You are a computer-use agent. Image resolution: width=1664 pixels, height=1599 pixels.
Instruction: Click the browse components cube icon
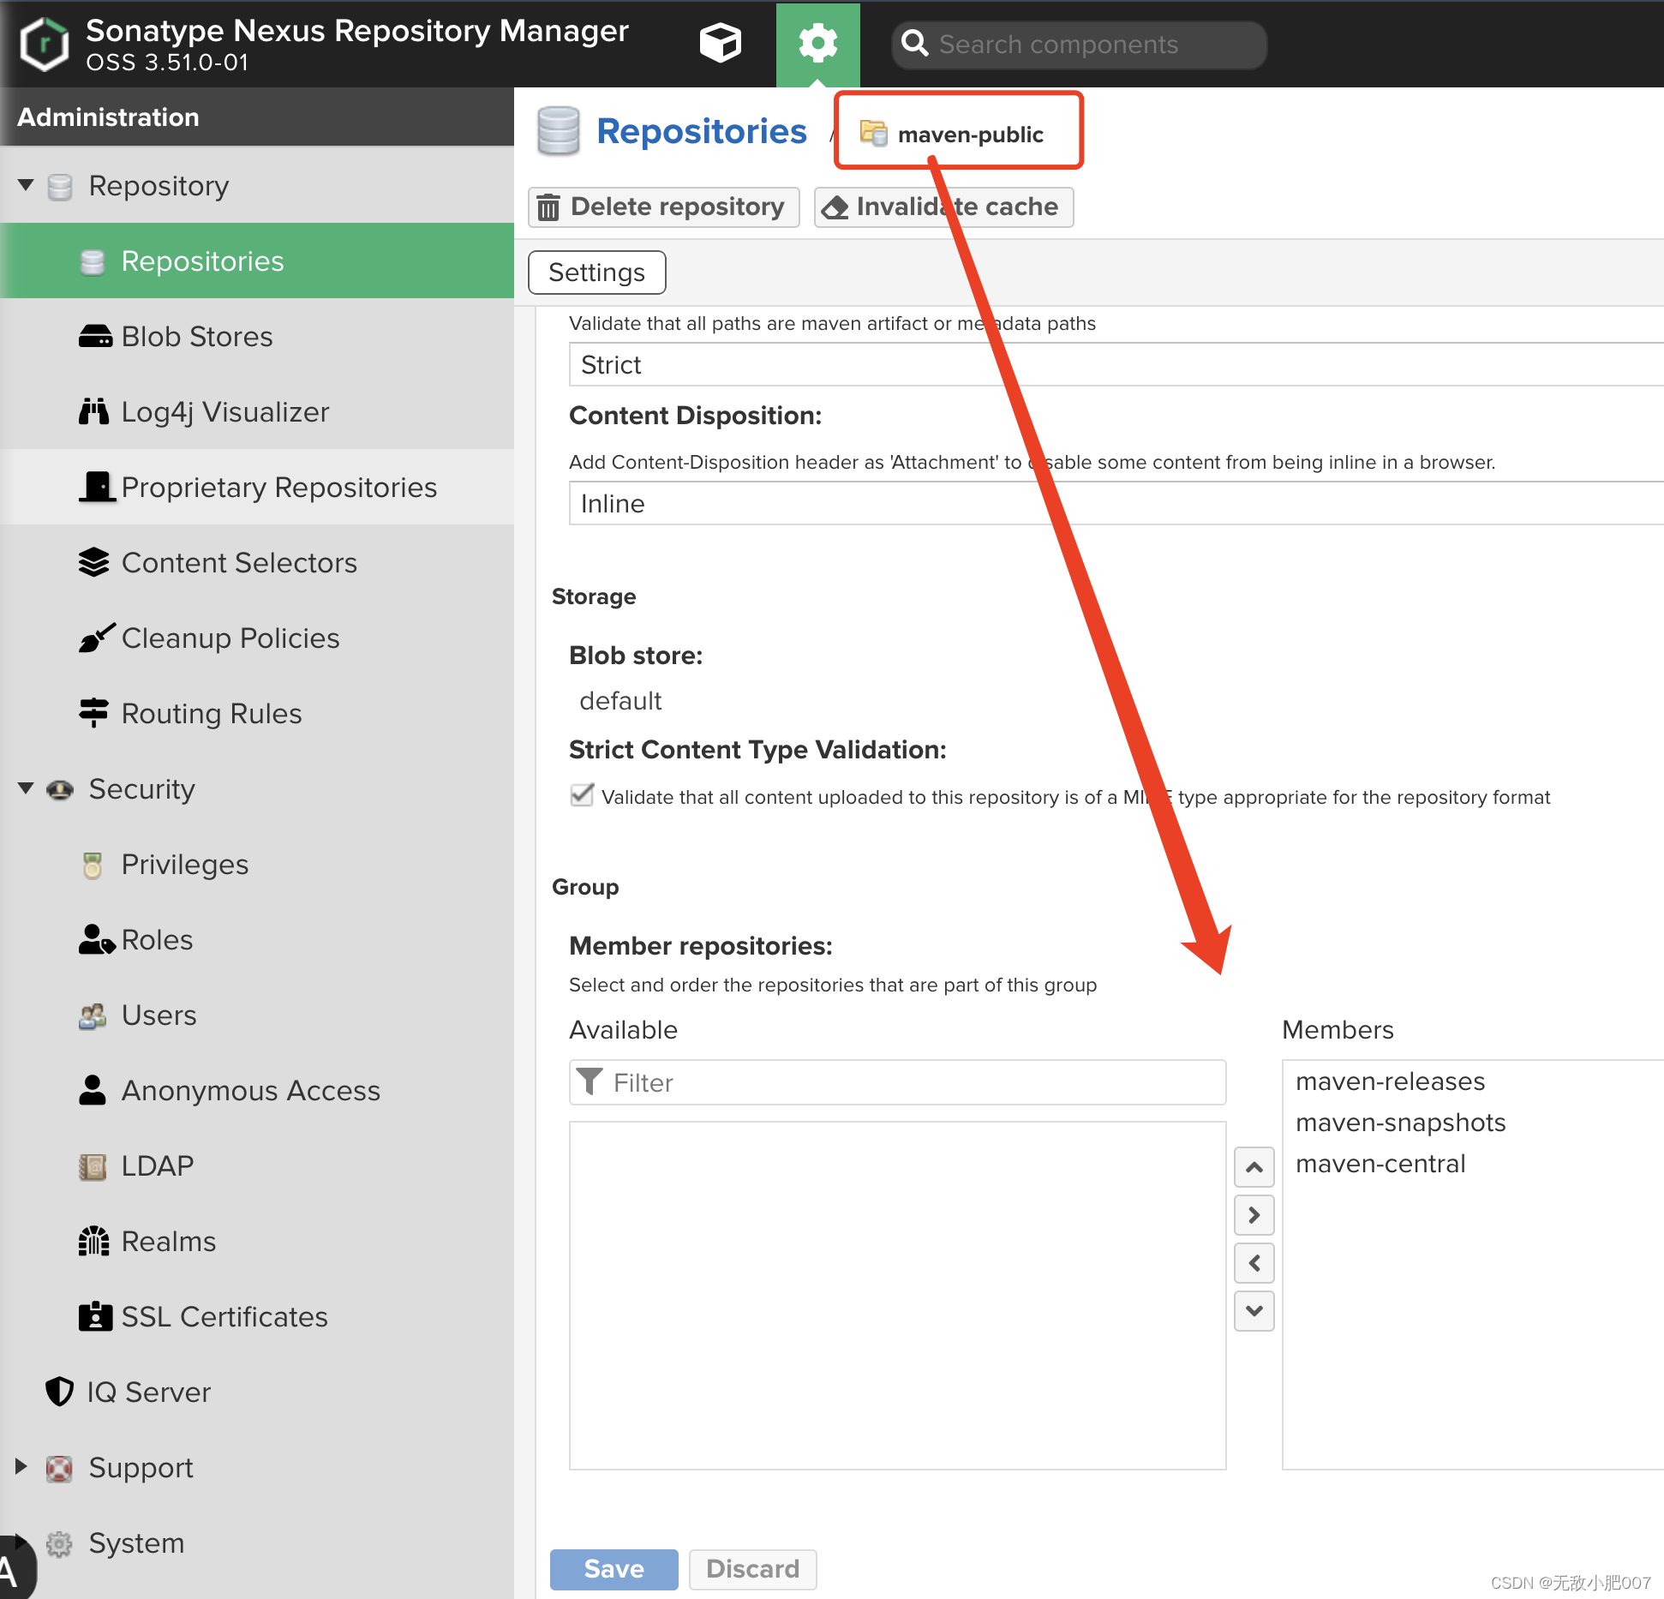720,43
